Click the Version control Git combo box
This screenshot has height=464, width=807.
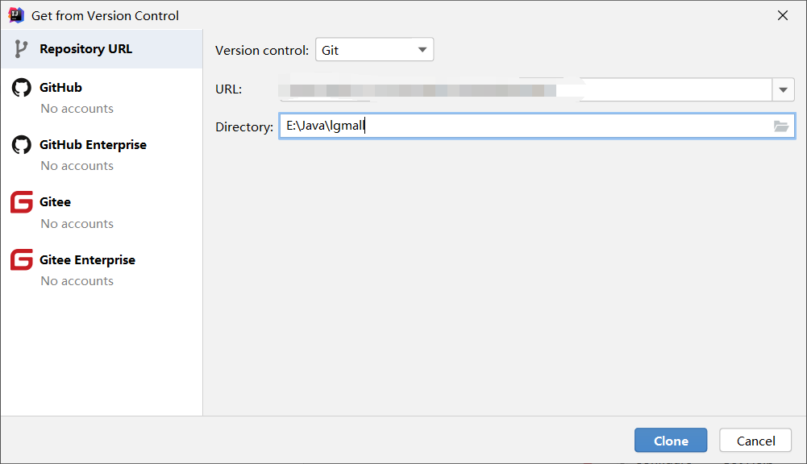pos(374,49)
